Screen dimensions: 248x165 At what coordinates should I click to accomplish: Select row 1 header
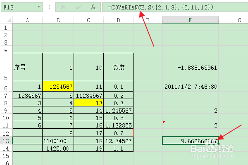[6, 27]
